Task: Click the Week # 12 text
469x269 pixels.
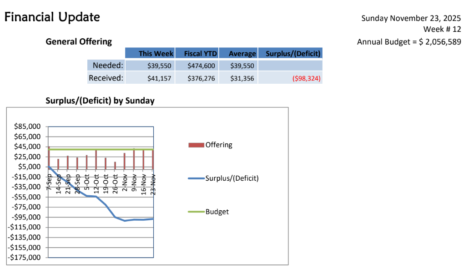Action: [x=442, y=30]
